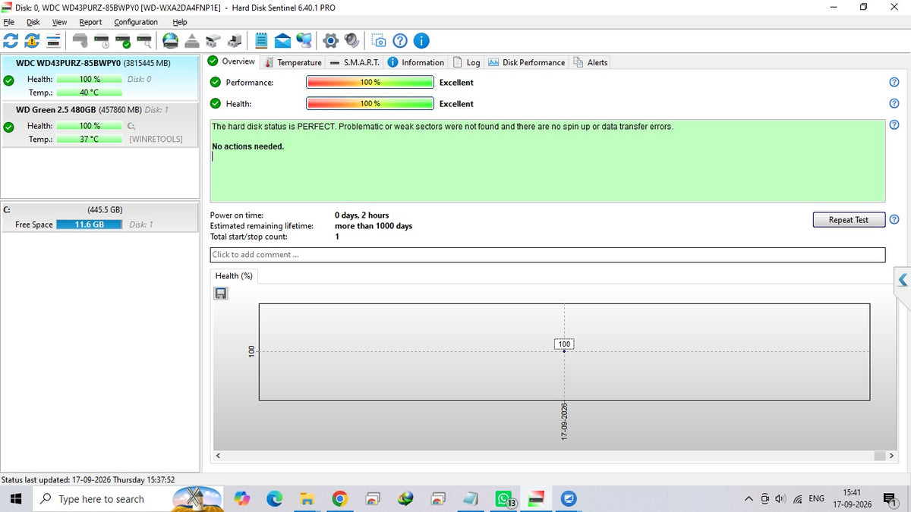
Task: Switch to the Alerts tab
Action: pyautogui.click(x=590, y=62)
